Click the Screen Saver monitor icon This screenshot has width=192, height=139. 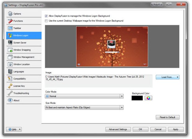10,43
